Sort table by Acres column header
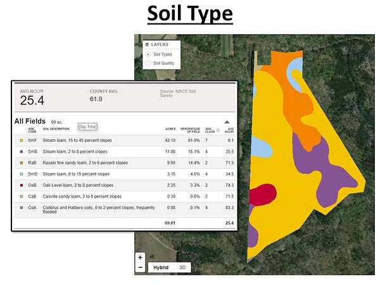The width and height of the screenshot is (380, 285). (168, 131)
